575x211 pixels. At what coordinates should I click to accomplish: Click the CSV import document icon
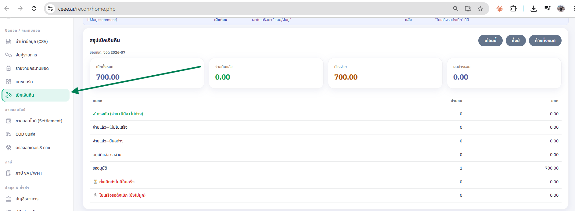[x=9, y=41]
